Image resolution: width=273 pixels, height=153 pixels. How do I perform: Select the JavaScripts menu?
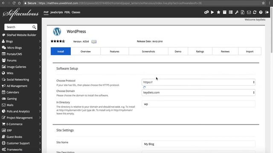coord(56,12)
